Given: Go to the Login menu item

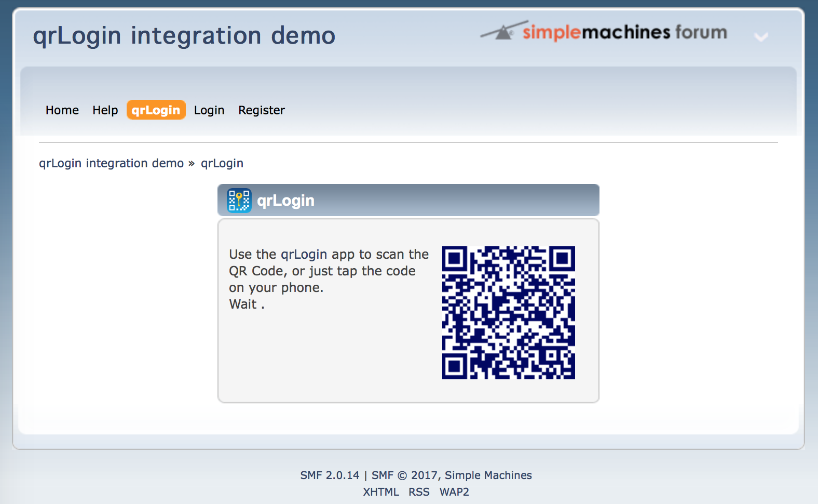Looking at the screenshot, I should point(209,110).
